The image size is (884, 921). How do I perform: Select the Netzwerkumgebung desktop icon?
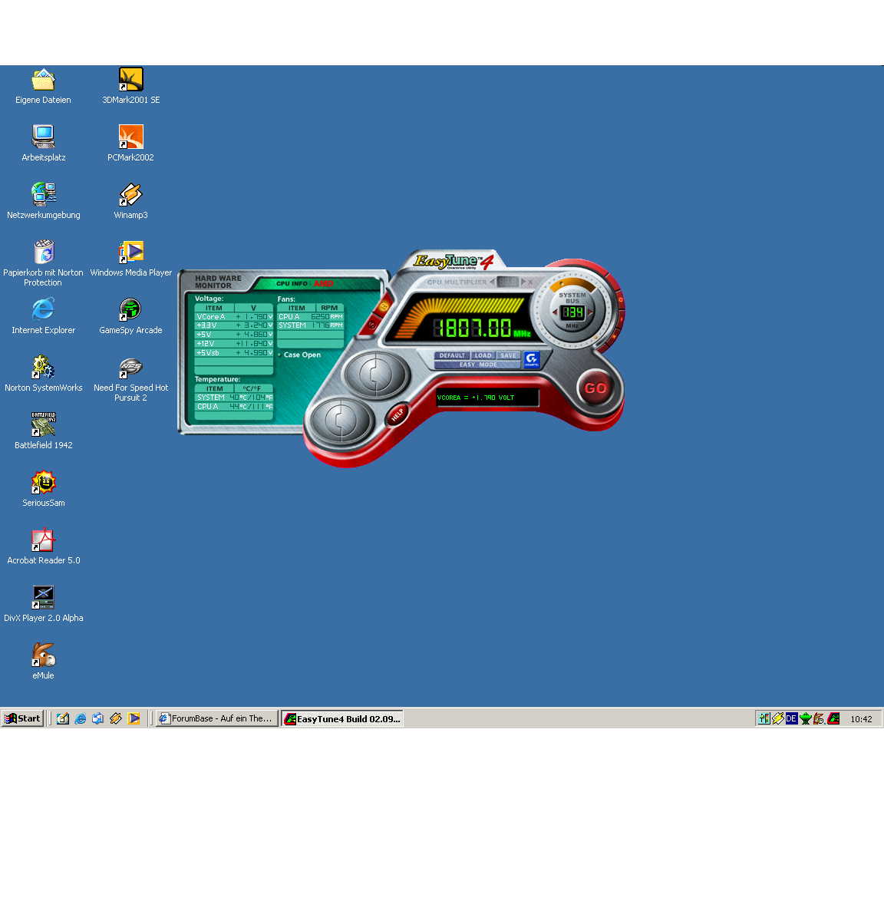coord(43,201)
